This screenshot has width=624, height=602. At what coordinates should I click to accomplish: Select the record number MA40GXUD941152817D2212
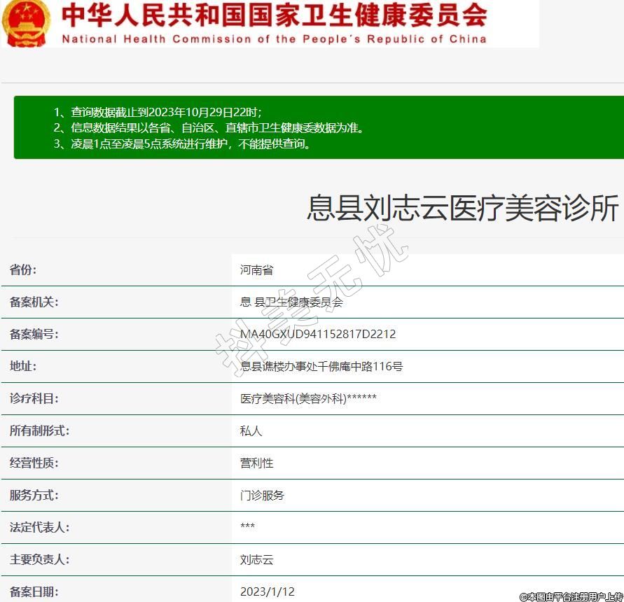point(318,334)
